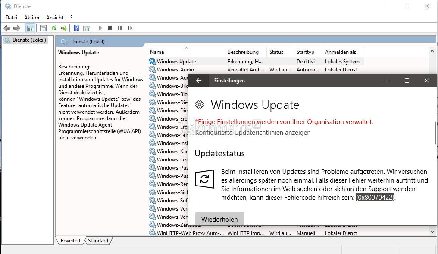Click the Forward arrow in Dienste toolbar
Screen dimensions: 438x254
tap(17, 28)
